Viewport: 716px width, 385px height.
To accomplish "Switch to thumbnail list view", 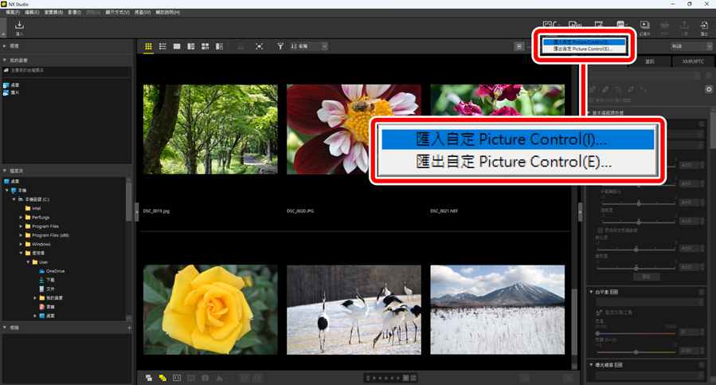I will coord(162,47).
